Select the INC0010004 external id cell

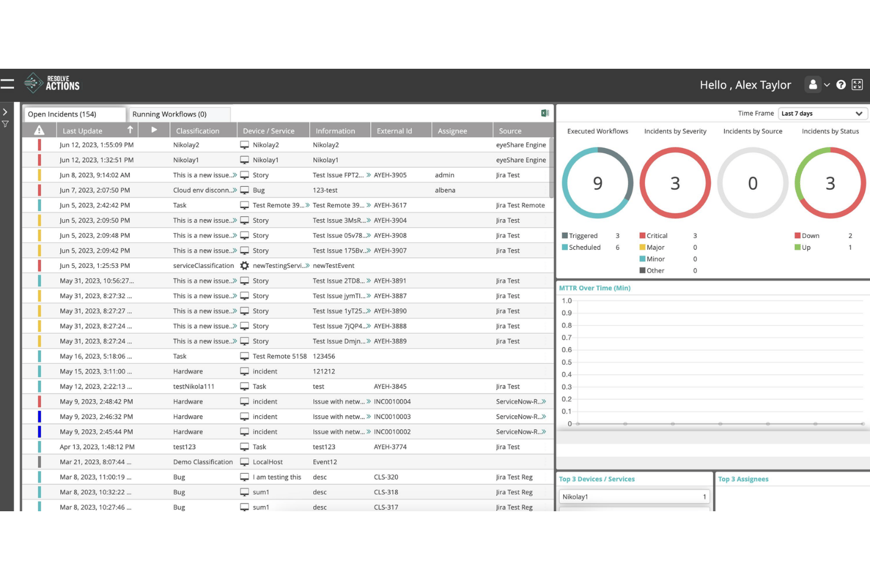pos(392,401)
